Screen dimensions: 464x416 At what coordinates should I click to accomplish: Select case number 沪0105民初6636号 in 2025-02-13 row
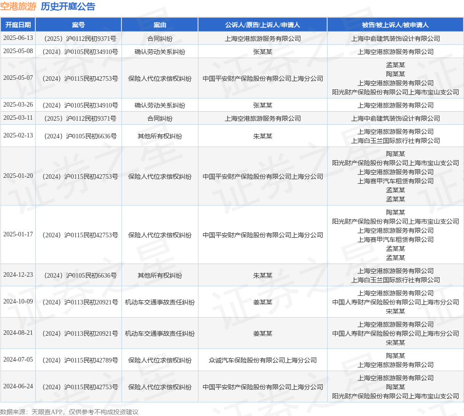91,136
